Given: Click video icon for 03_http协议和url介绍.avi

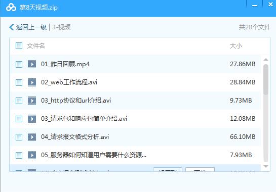Looking at the screenshot, I should point(32,101).
